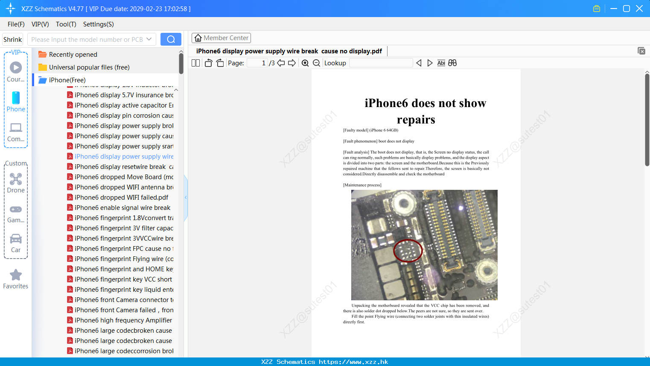650x366 pixels.
Task: Toggle the Abi whole-word match option
Action: (441, 63)
